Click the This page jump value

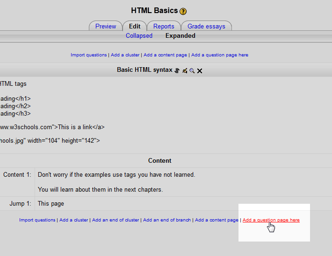pyautogui.click(x=51, y=203)
